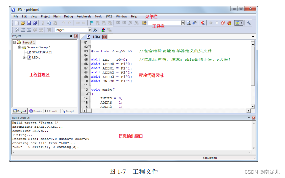Open Target Options with the magic wand icon

click(x=95, y=30)
